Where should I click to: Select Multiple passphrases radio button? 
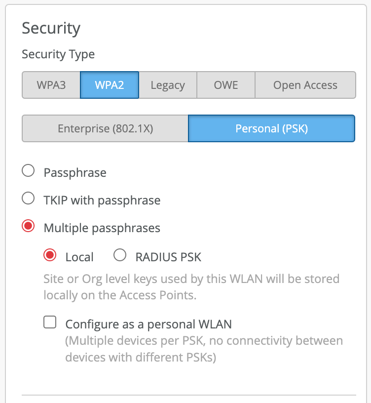[x=29, y=226]
